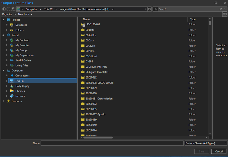The height and width of the screenshot is (157, 228).
Task: Open the images drive breadcrumb dropdown
Action: [x=113, y=9]
